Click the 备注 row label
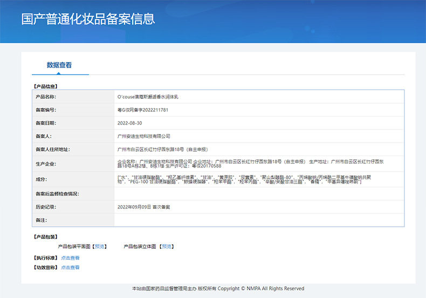426x298 pixels. [42, 220]
